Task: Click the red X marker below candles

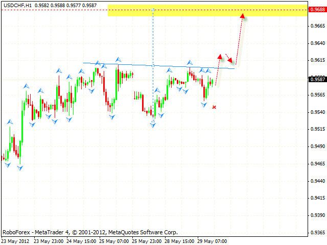Action: click(214, 107)
